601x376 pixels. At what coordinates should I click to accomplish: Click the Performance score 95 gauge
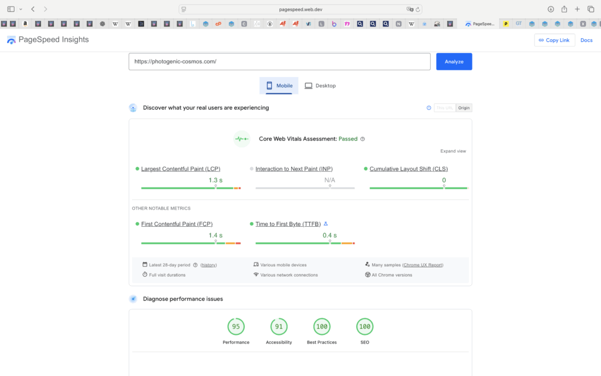click(x=236, y=327)
